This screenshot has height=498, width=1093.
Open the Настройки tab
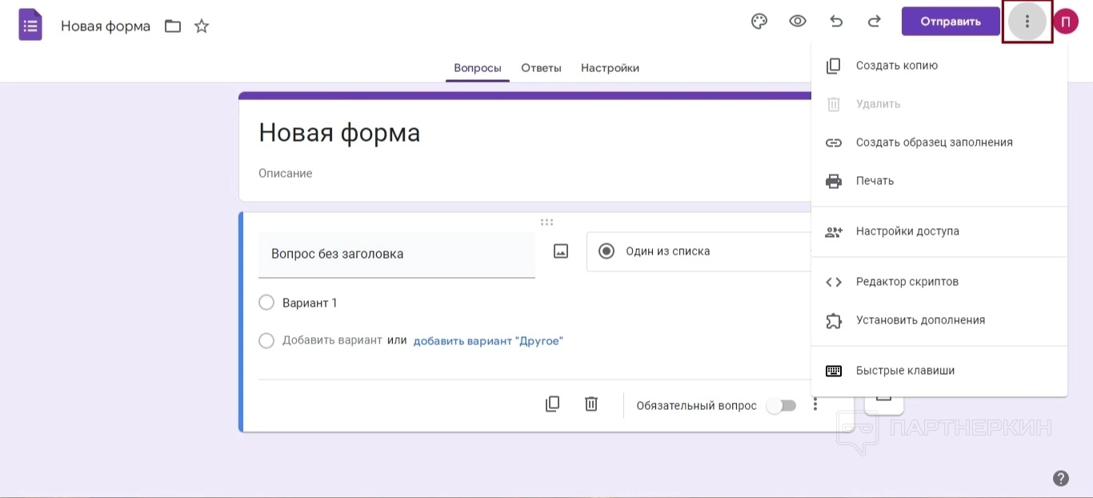click(x=610, y=68)
